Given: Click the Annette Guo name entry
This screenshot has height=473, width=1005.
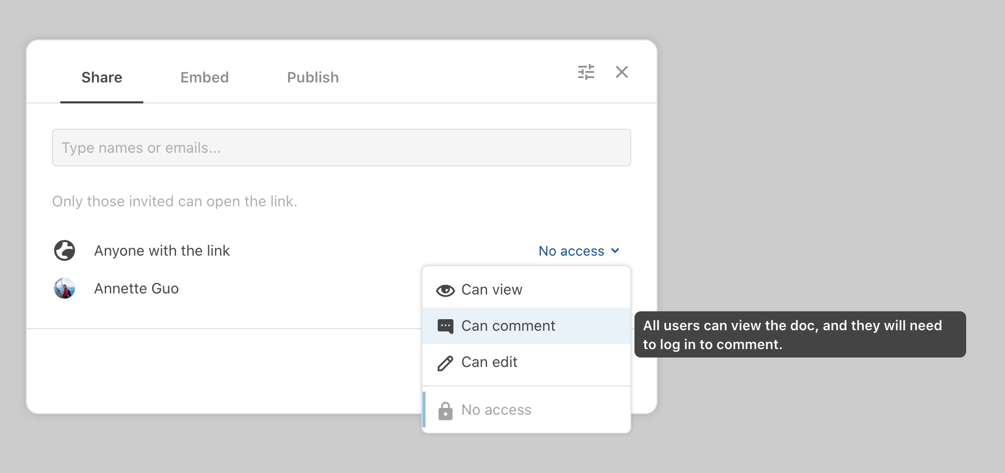Looking at the screenshot, I should 136,289.
